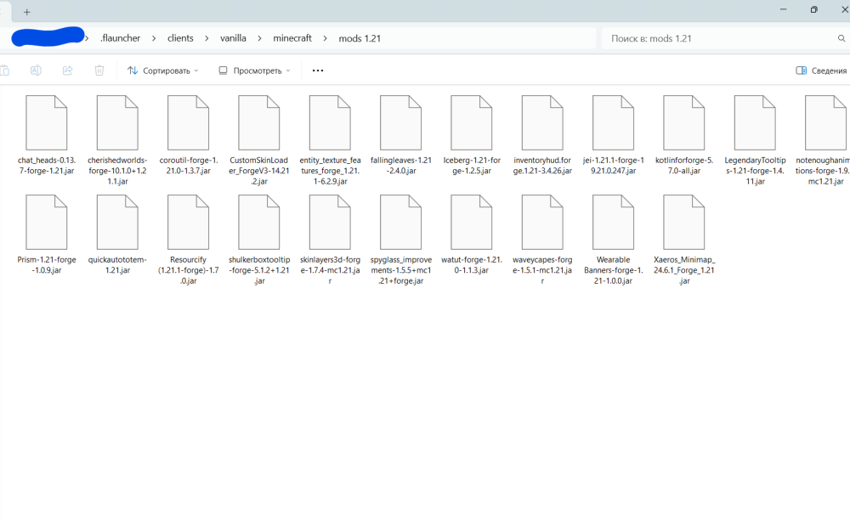This screenshot has width=850, height=520.
Task: Select waveycapes-forge-1.5.1-mc1.21.jar file icon
Action: [x=542, y=223]
